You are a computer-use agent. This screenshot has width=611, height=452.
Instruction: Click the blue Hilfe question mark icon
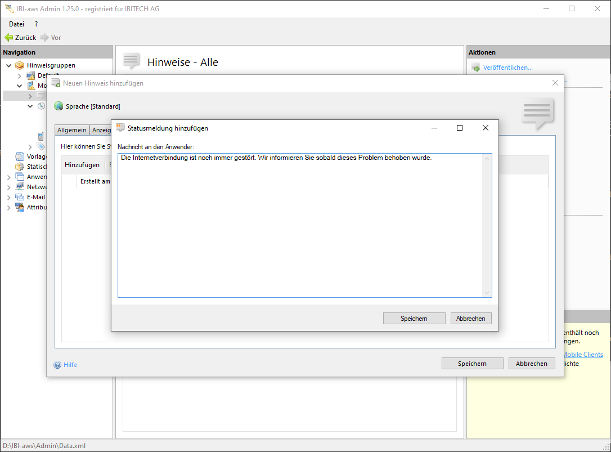(x=57, y=365)
